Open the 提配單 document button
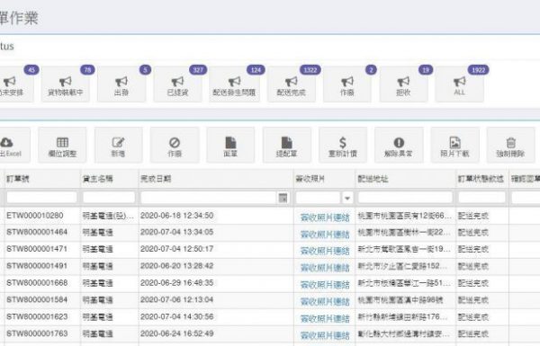Viewport: 540px width, 346px height. (x=286, y=145)
